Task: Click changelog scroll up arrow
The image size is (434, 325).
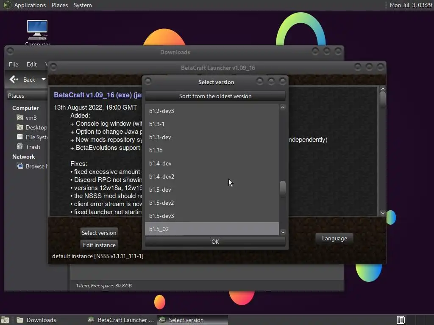Action: [x=383, y=89]
